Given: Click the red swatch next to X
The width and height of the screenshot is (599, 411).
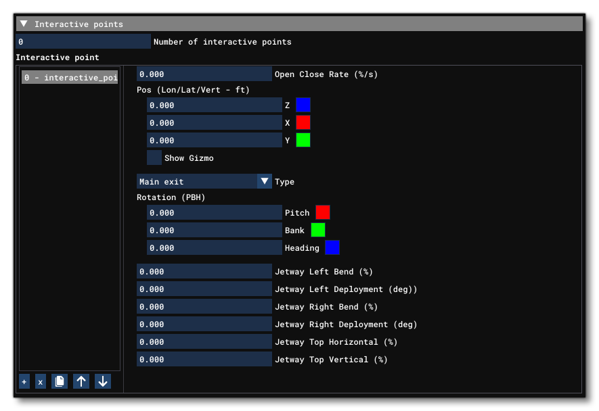Looking at the screenshot, I should click(303, 122).
